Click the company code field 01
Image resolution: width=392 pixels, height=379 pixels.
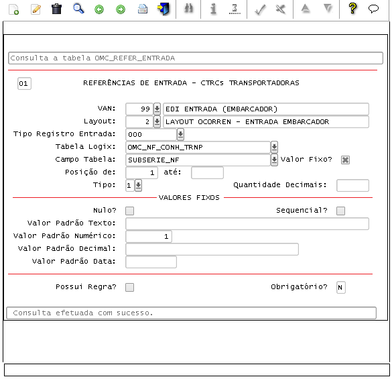click(24, 83)
